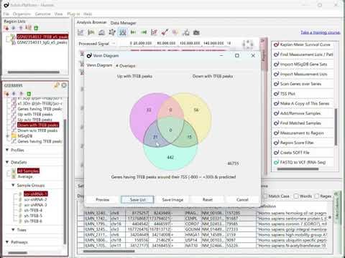Toggle the Regex checkbox

tap(317, 196)
